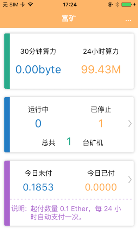Tap the green hashrate card stripe
Viewport: 138px width, 246px height.
point(7,61)
